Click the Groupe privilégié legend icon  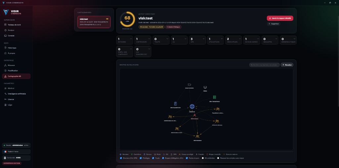(x=180, y=154)
